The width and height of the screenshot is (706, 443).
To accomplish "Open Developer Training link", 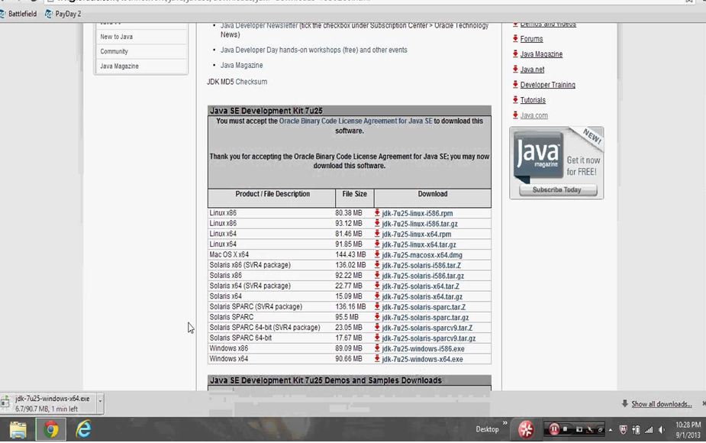I will 547,85.
